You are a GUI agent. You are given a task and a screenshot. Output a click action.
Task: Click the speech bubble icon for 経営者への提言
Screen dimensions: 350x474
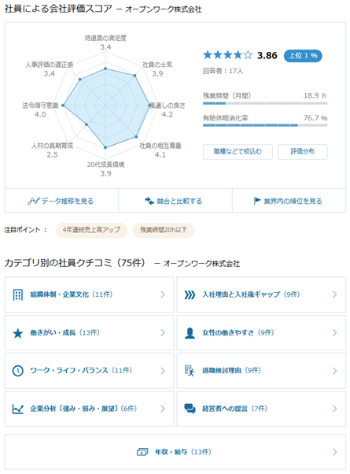(x=190, y=409)
